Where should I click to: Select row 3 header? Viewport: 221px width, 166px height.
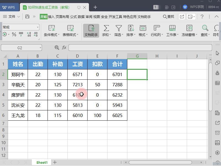coord(4,85)
